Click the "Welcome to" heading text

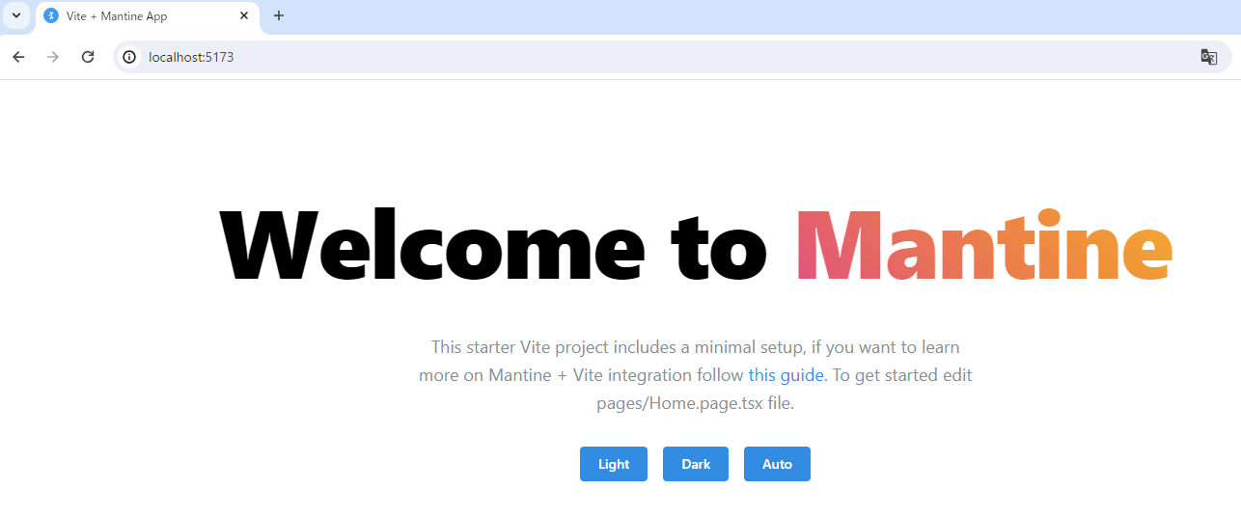tap(494, 244)
